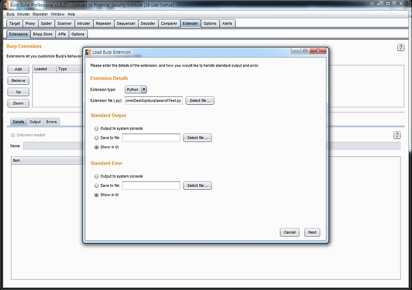
Task: Open the Details tab
Action: tap(18, 122)
